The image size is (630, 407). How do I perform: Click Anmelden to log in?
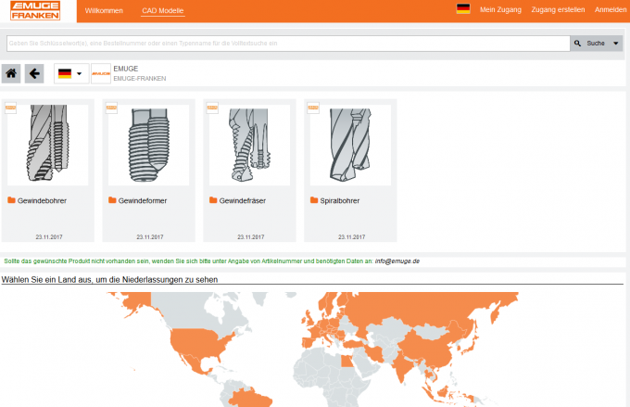[610, 9]
